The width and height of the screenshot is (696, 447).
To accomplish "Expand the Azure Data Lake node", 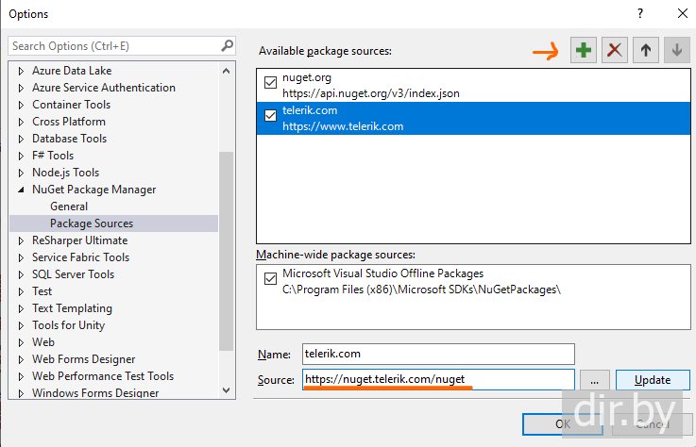I will [x=22, y=71].
